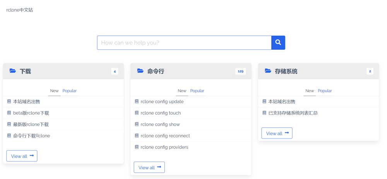Click the magnifying glass search button

[278, 42]
